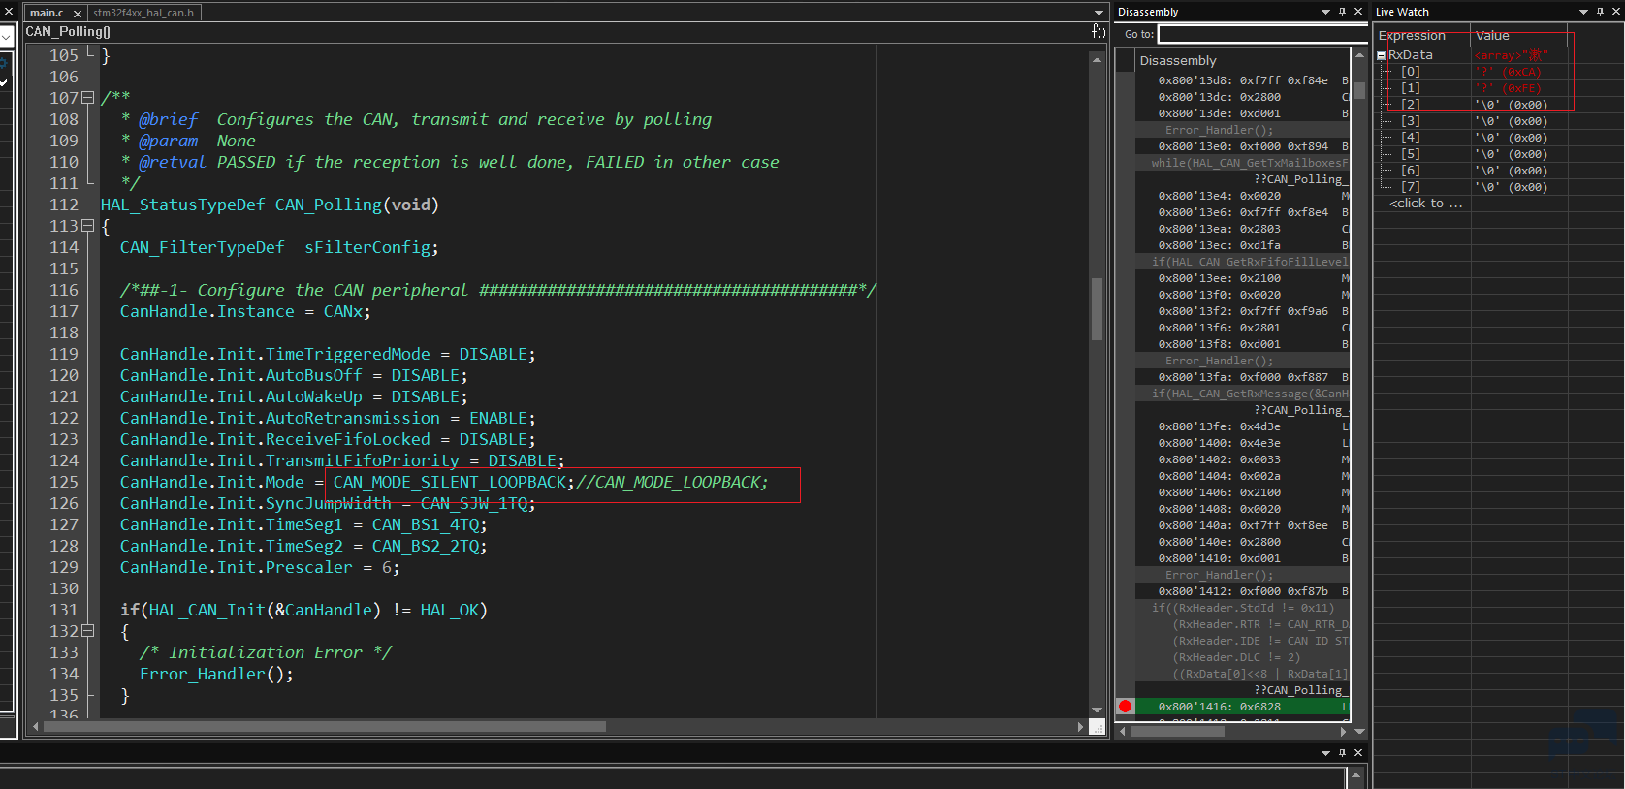Click the Disassembly vertical scrollbar thumb

click(1360, 90)
